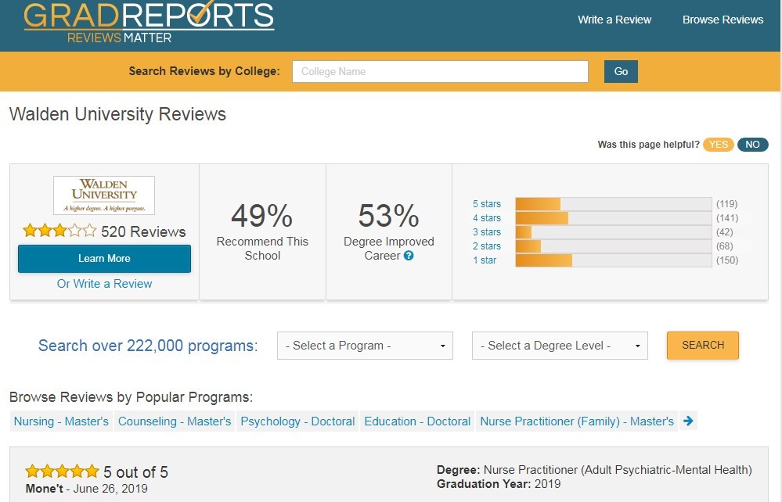The height and width of the screenshot is (502, 782).
Task: Mark the page helpful with YES
Action: pos(718,145)
